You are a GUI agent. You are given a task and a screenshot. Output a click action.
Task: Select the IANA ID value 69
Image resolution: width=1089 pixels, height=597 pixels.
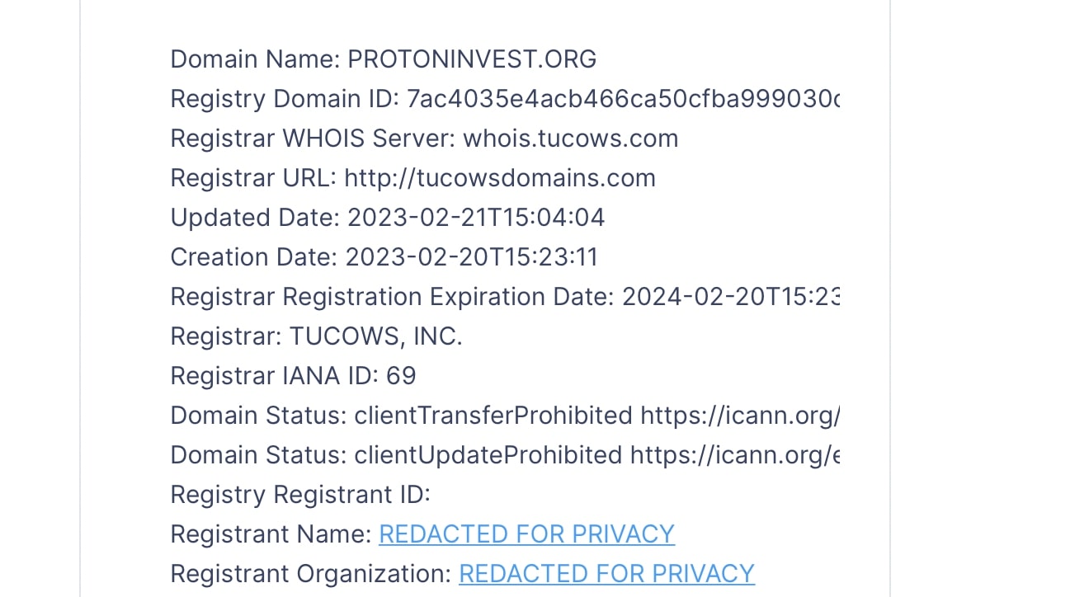point(401,376)
